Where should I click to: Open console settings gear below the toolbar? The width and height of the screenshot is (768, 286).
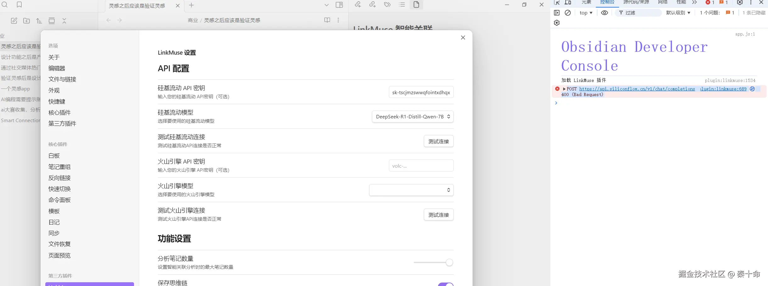557,23
